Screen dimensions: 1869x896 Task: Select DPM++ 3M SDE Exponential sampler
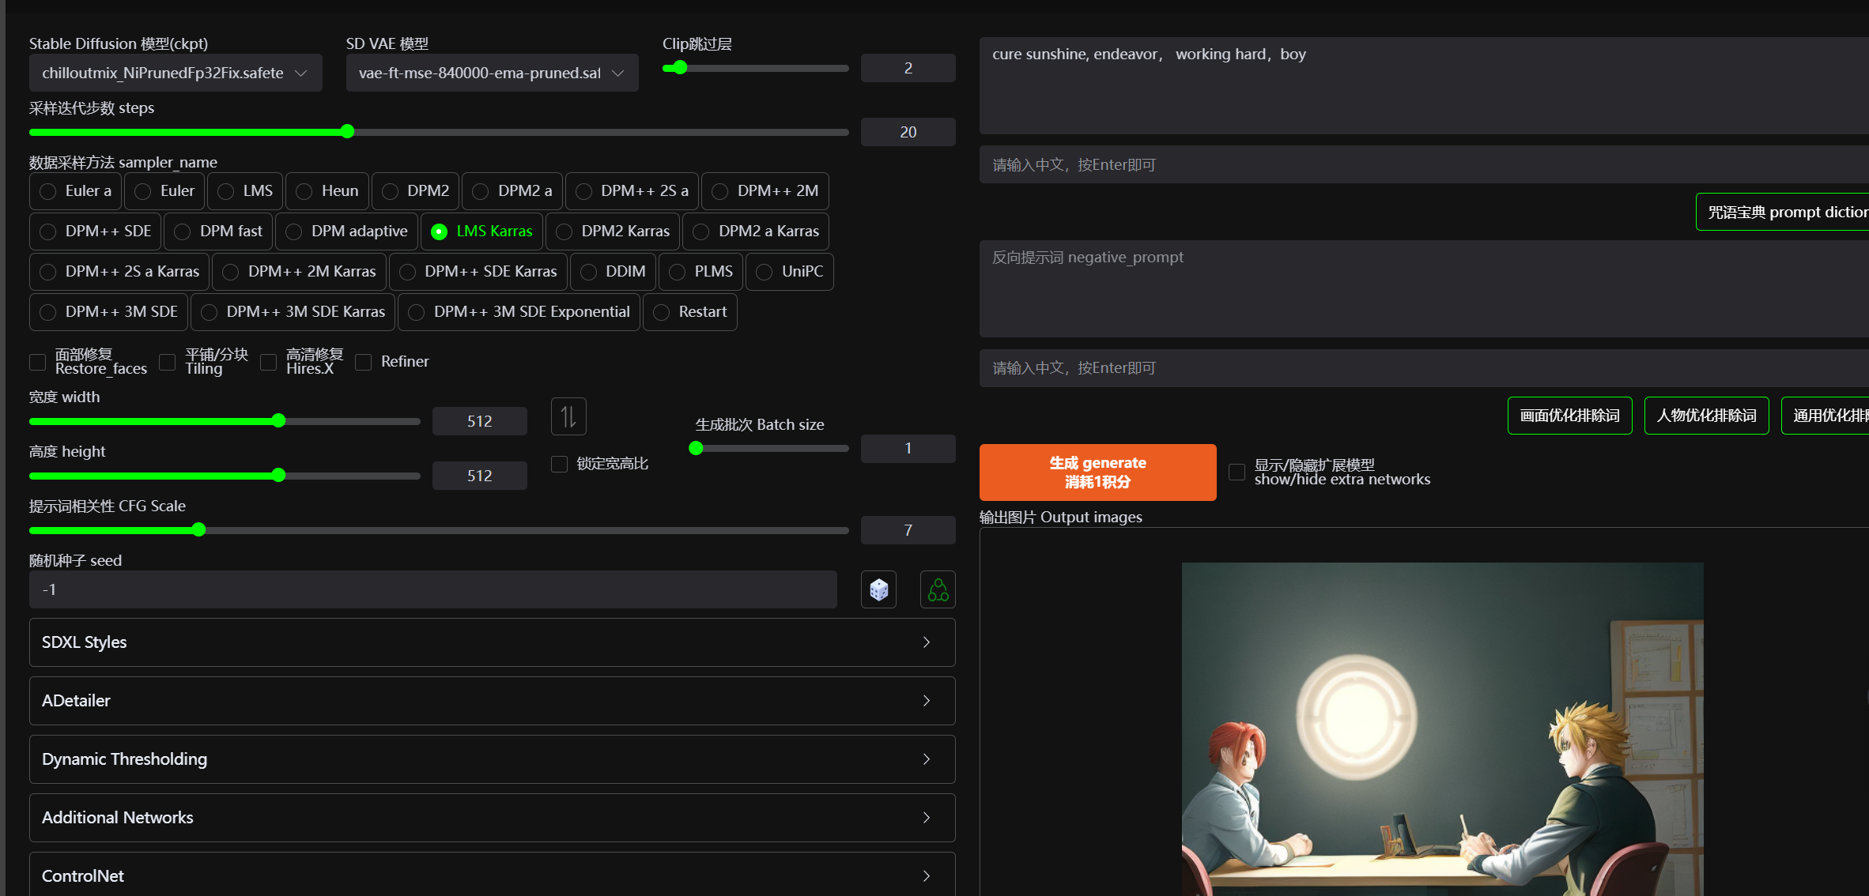click(519, 312)
